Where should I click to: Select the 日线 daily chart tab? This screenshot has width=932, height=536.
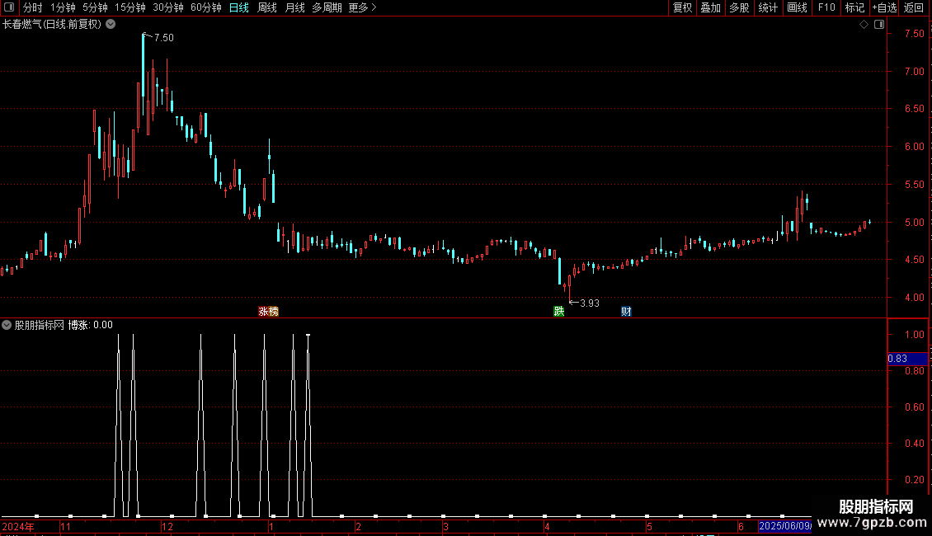(x=239, y=7)
